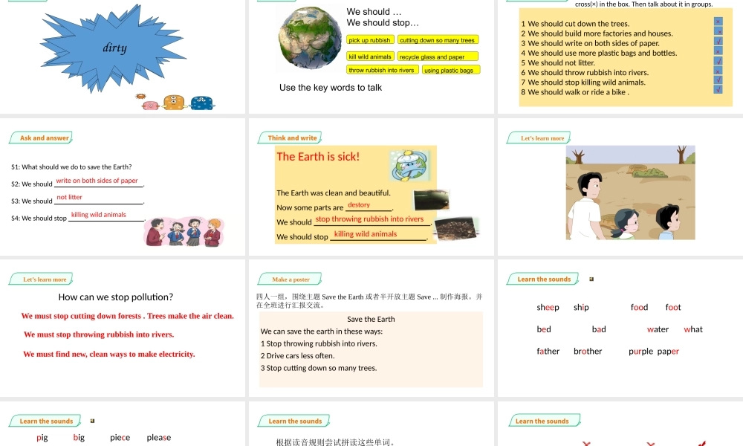Open the 'Make a poster' section banner
Image resolution: width=743 pixels, height=446 pixels.
[289, 279]
